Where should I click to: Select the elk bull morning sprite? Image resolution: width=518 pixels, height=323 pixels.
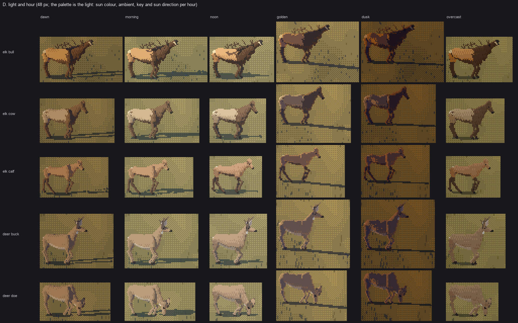(x=166, y=59)
